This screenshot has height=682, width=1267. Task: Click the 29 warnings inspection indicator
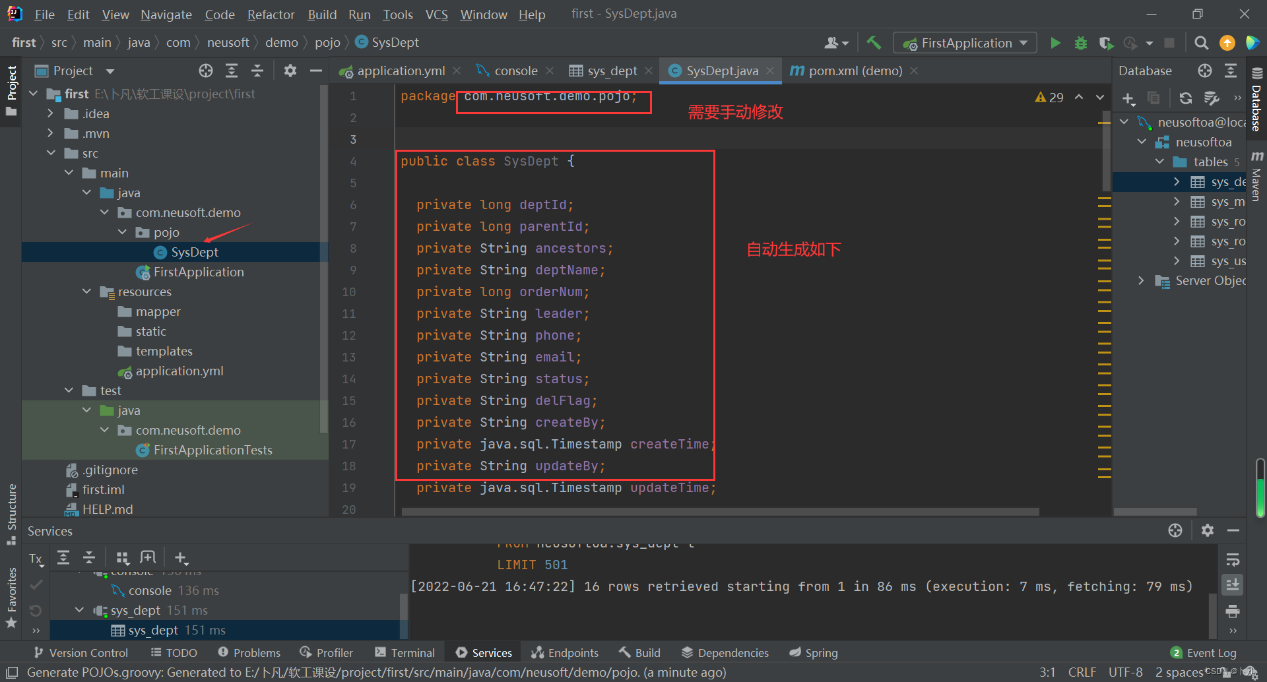[1049, 98]
